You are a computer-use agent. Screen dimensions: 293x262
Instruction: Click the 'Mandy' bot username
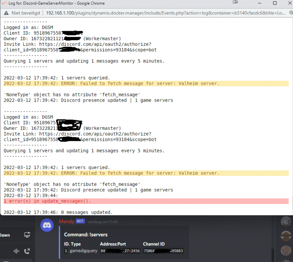(67, 221)
